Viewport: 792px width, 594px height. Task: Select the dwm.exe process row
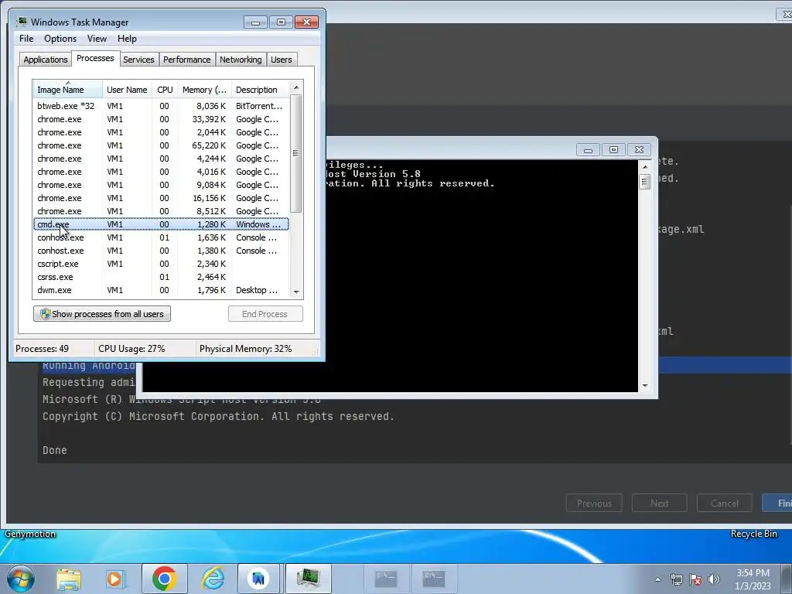[x=161, y=290]
